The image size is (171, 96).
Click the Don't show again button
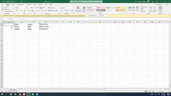click(x=92, y=16)
